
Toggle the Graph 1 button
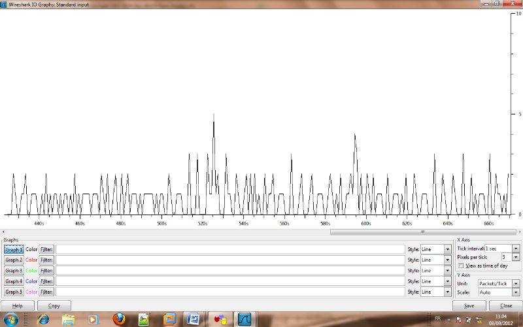[14, 249]
